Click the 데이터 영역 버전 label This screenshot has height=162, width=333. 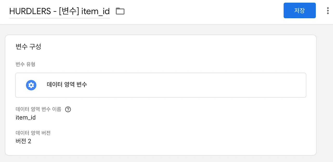pos(33,133)
